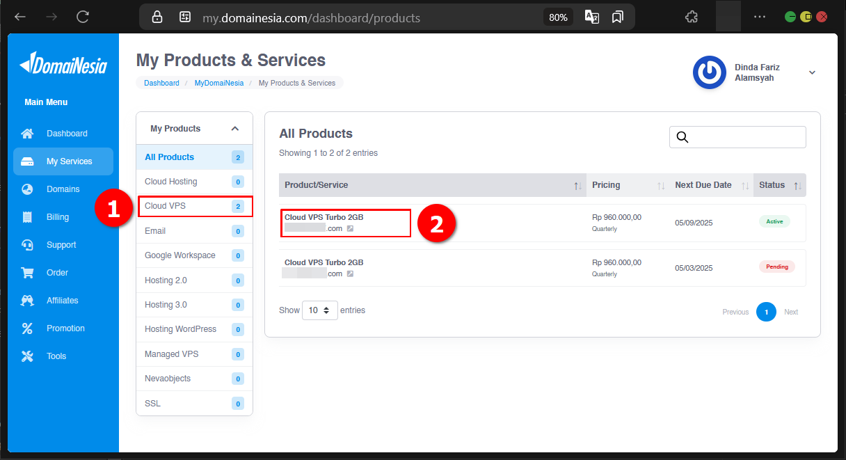The image size is (846, 460).
Task: Click the Tools wrench icon
Action: pos(27,356)
